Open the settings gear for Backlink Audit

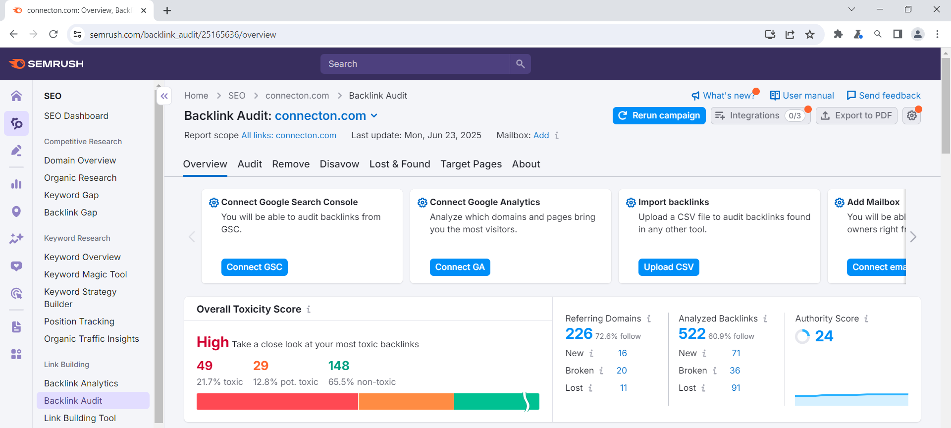coord(911,115)
